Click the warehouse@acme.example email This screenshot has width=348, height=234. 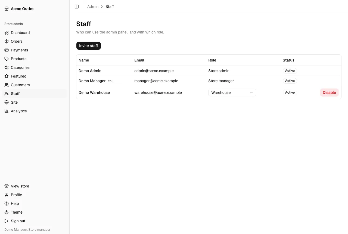158,93
